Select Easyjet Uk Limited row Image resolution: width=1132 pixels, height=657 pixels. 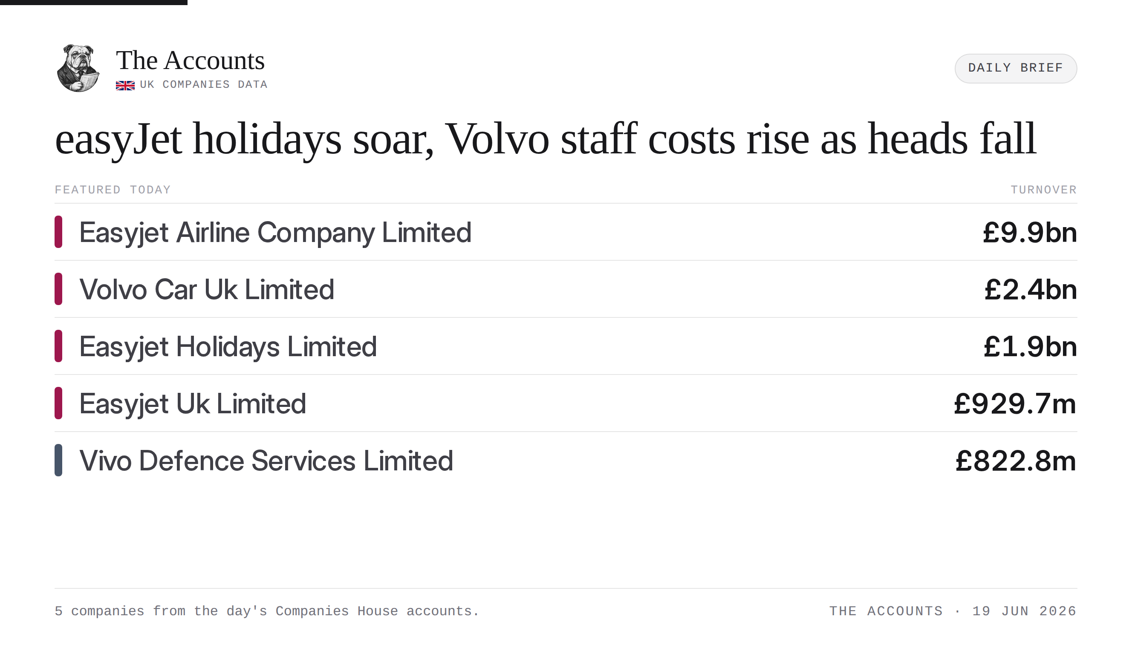pyautogui.click(x=566, y=403)
